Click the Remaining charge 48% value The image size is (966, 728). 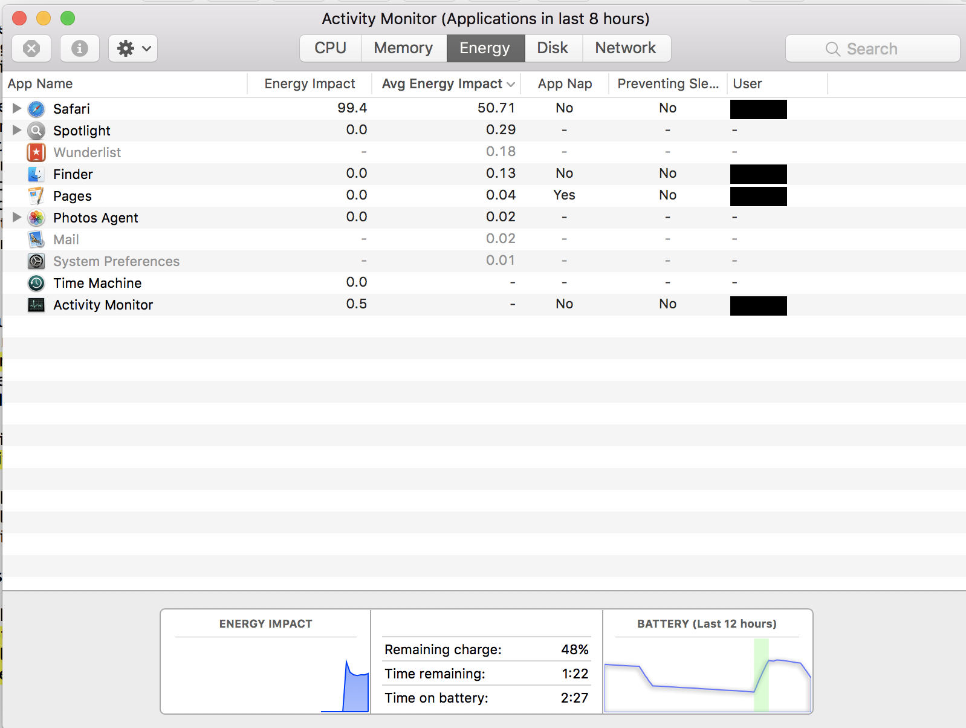click(575, 649)
